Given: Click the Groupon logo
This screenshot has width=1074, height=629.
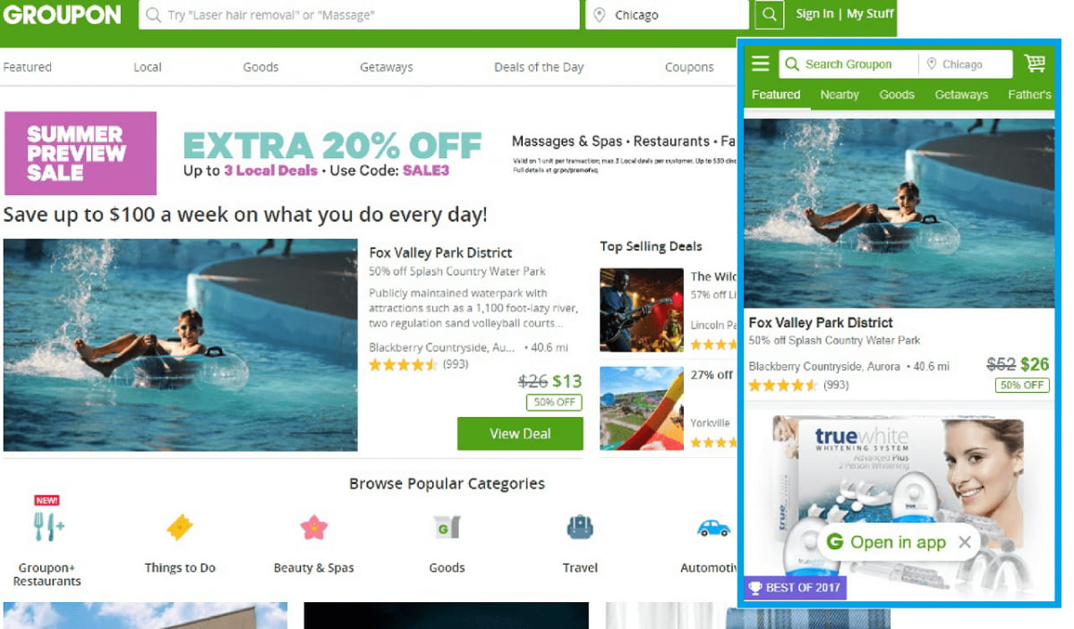Looking at the screenshot, I should point(62,14).
